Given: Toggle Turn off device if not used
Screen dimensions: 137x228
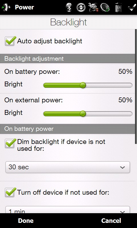Looking at the screenshot, I should click(10, 192).
